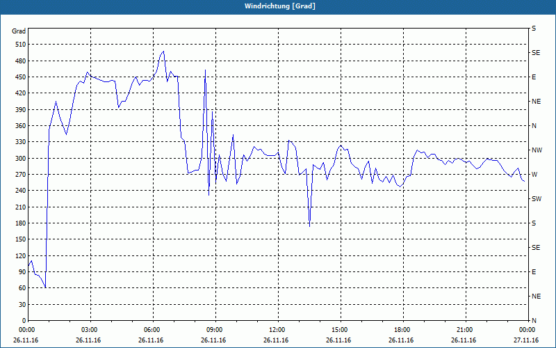Click the 300 y-axis value
The height and width of the screenshot is (348, 556).
(21, 159)
